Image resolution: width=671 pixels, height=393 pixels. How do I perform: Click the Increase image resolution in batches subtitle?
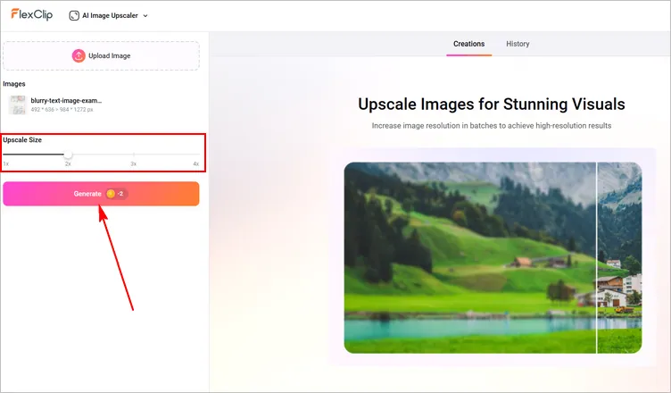point(492,126)
